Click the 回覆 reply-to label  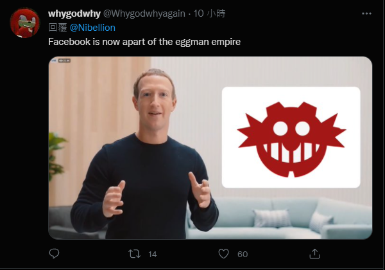pyautogui.click(x=57, y=28)
